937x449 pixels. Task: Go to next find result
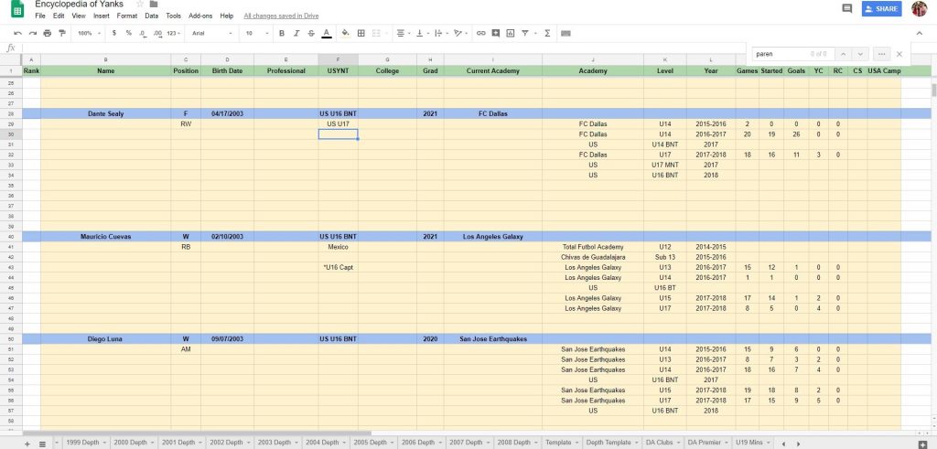[859, 54]
